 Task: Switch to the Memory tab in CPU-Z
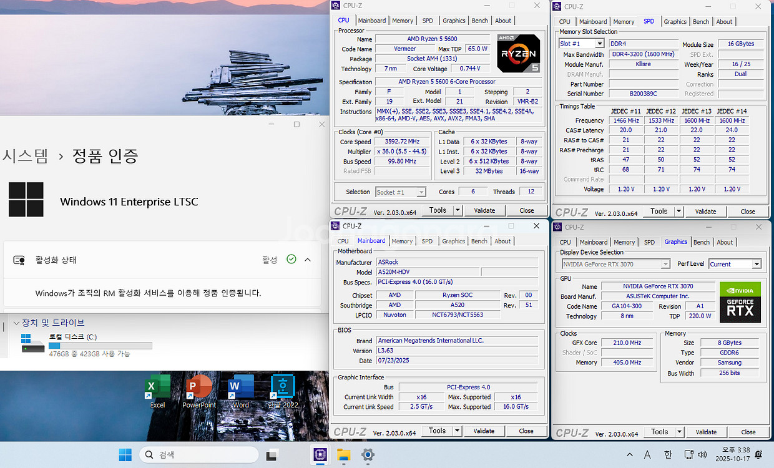[x=402, y=20]
